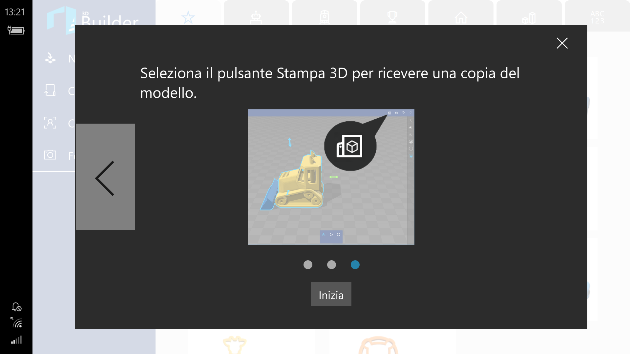630x354 pixels.
Task: Click the scan person sidebar icon
Action: (50, 123)
